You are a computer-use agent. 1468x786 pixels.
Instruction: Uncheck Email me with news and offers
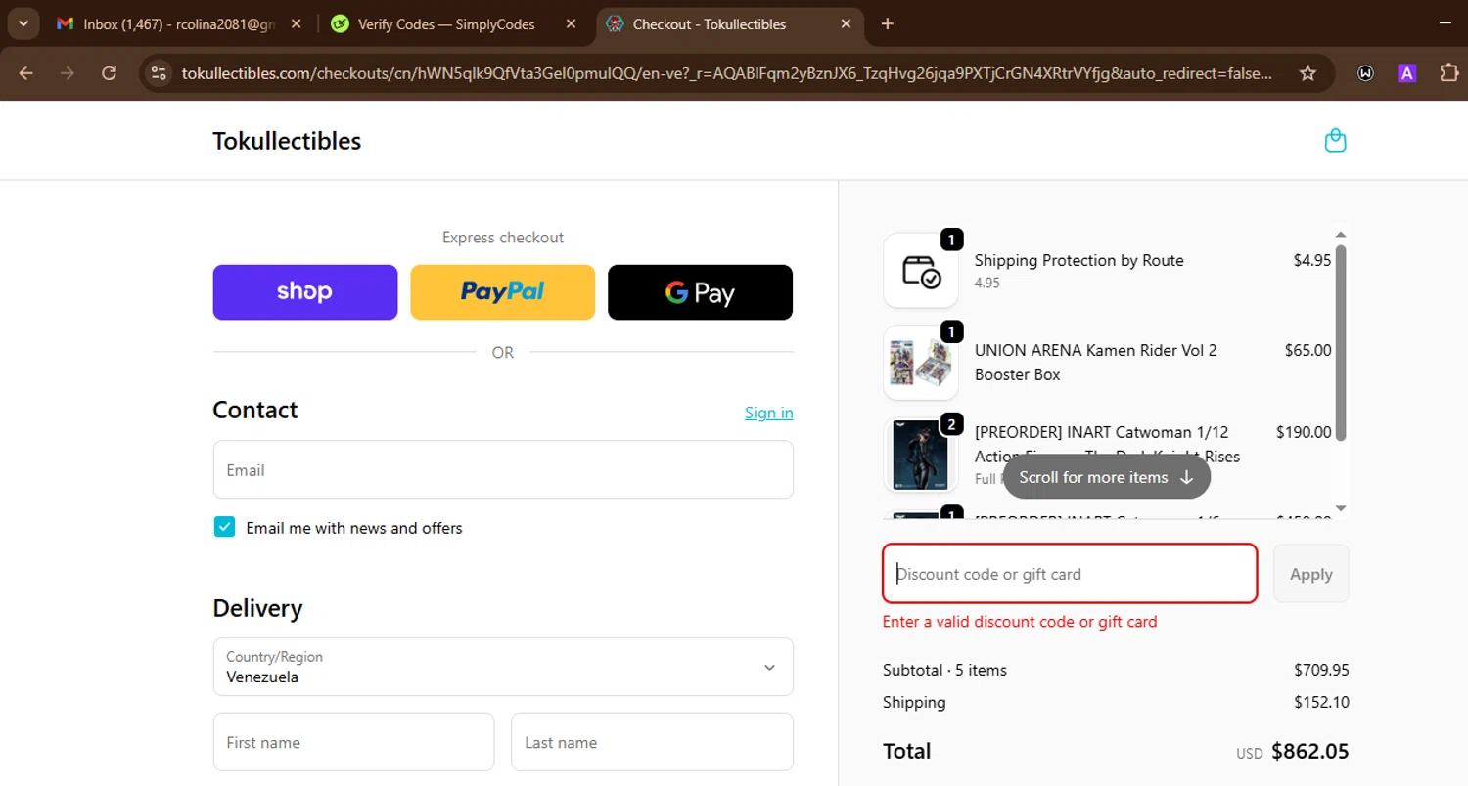225,527
